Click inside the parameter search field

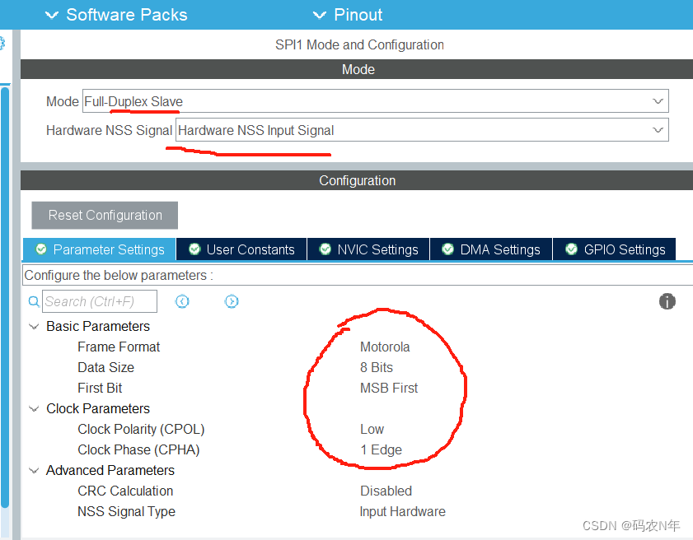coord(99,301)
